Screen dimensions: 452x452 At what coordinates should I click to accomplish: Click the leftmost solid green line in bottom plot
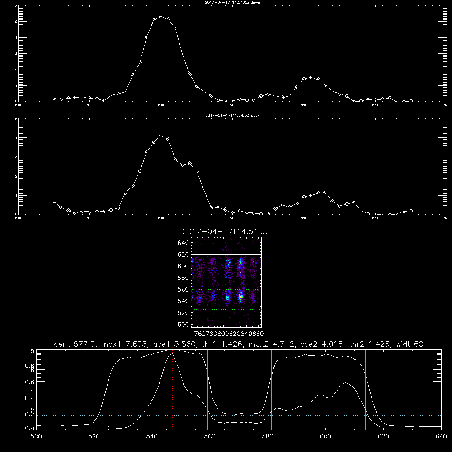point(110,390)
